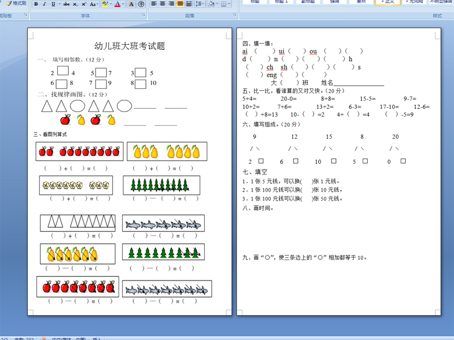
Task: Open the font color dropdown arrow
Action: coord(123,4)
